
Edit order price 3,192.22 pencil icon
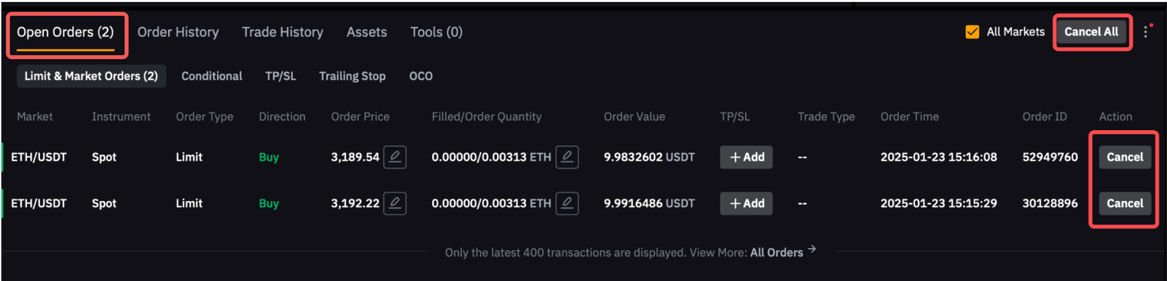click(x=395, y=204)
